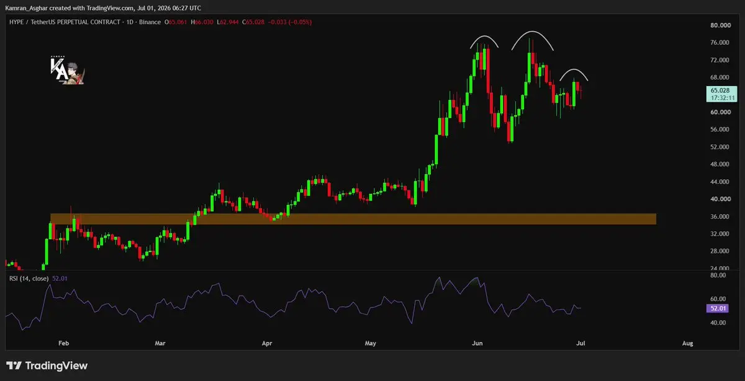Click the 48.000 price axis label
This screenshot has width=745, height=381.
(721, 164)
